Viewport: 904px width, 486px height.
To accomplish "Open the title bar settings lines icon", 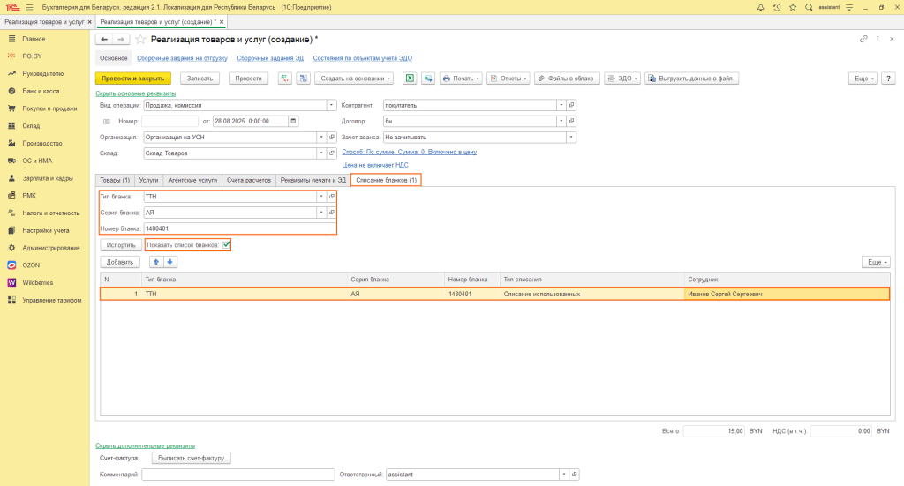I will (x=849, y=7).
